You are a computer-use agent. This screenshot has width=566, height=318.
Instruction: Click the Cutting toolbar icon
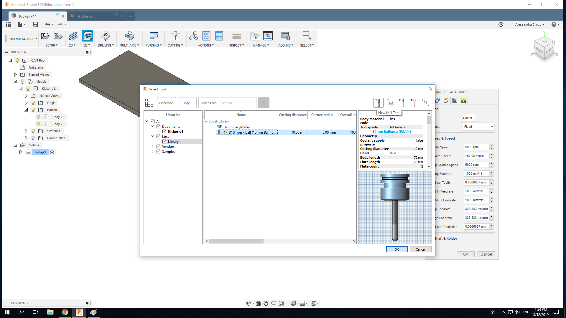point(175,36)
